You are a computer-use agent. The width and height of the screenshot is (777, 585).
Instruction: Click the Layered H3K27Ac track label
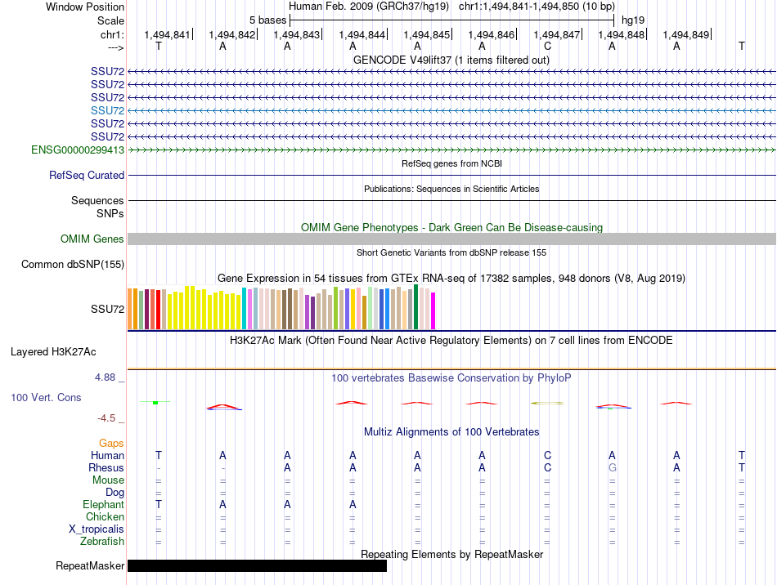click(x=53, y=352)
